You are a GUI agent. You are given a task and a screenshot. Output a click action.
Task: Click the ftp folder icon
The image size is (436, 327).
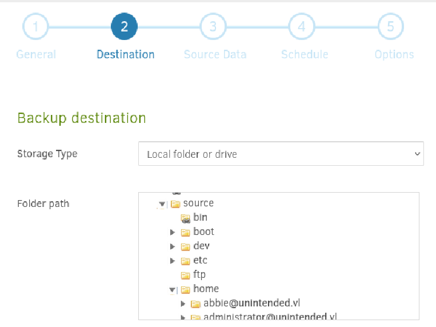tap(186, 275)
